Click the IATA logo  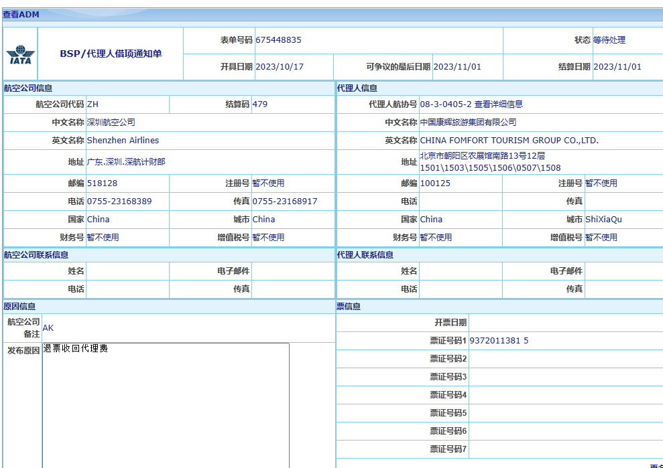point(20,54)
